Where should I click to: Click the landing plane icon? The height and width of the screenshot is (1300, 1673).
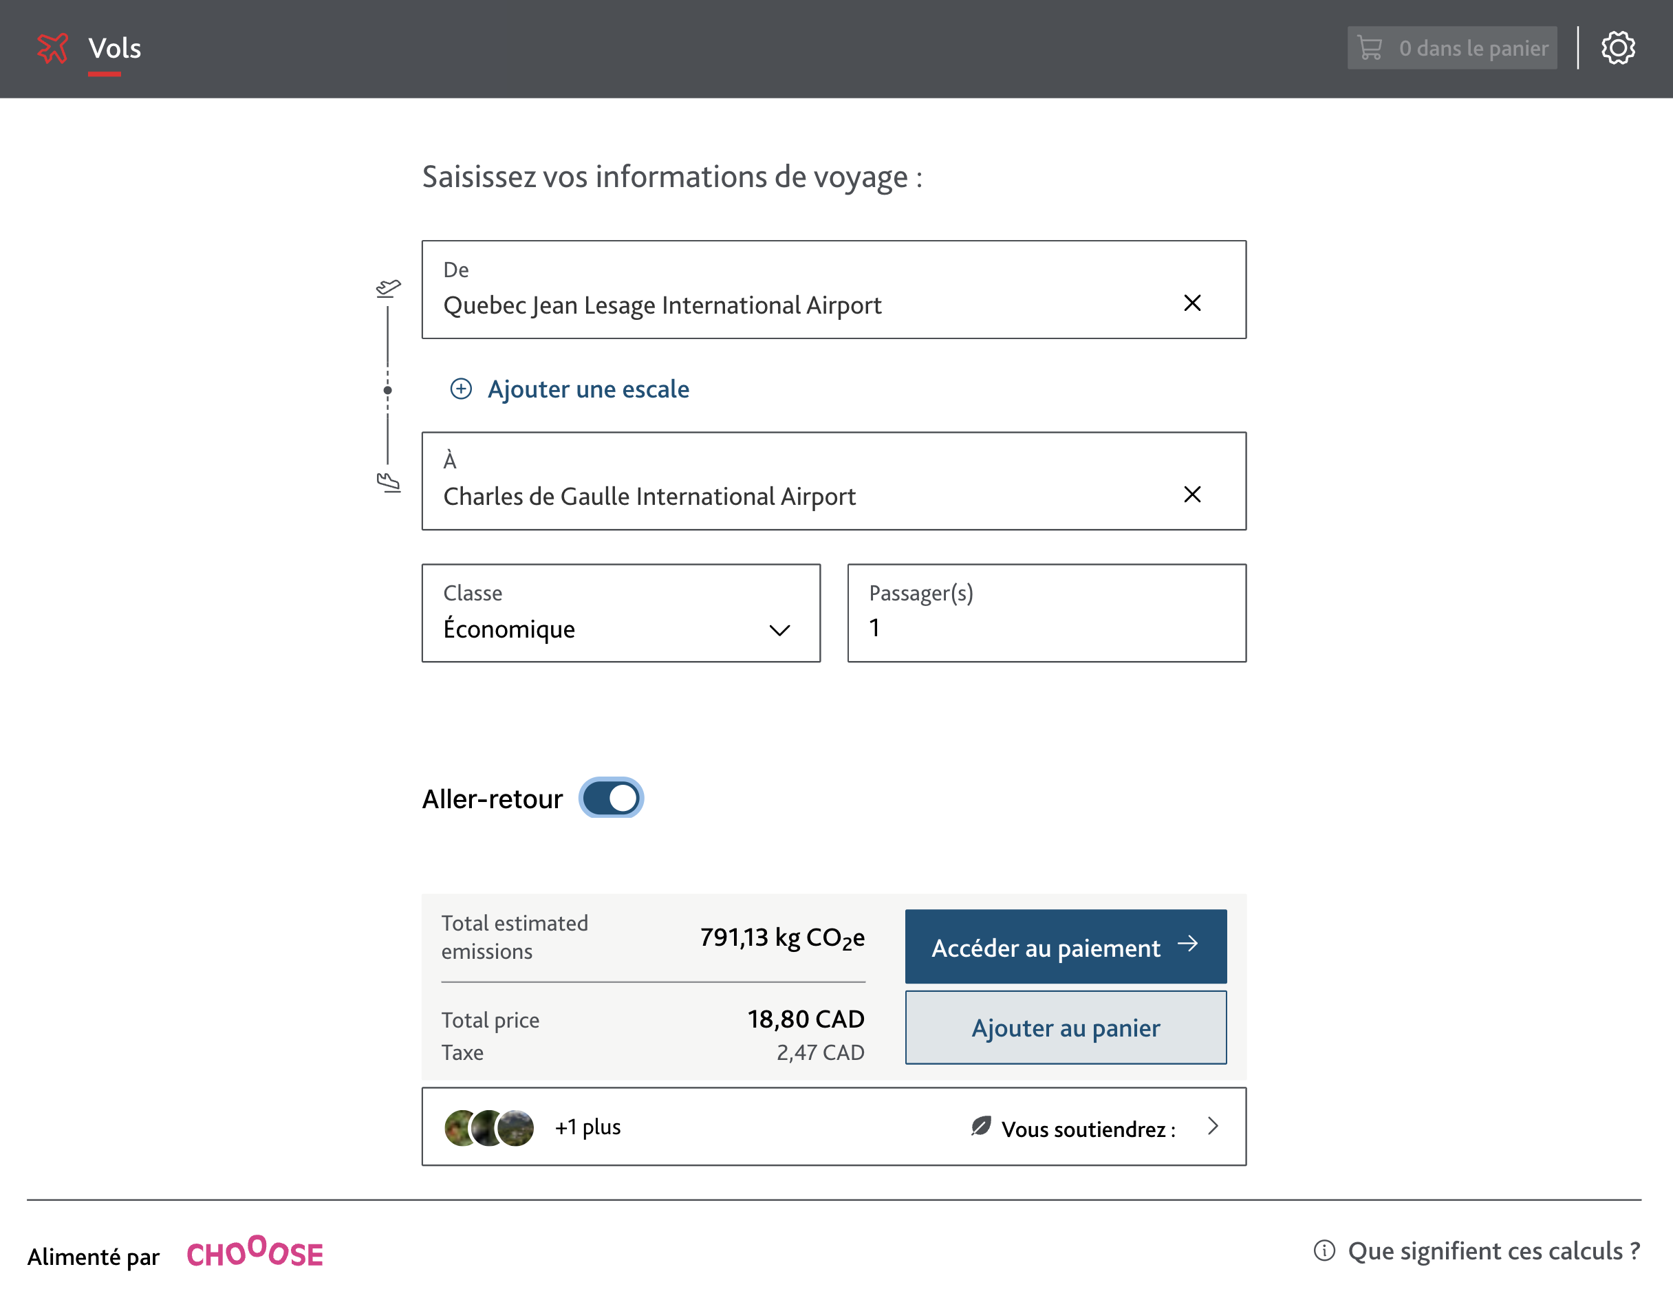tap(389, 482)
